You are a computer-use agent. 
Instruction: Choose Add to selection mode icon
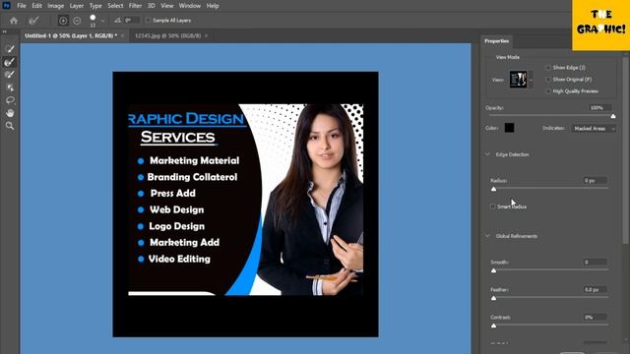tap(63, 21)
